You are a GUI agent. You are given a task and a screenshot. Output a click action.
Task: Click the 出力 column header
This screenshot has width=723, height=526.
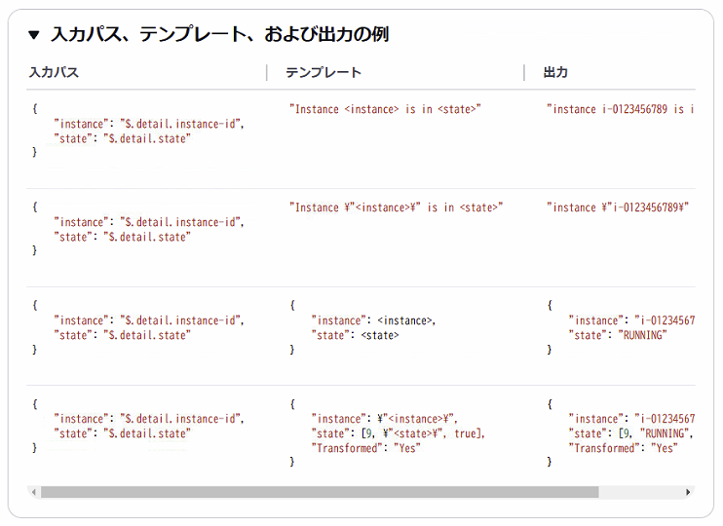(x=555, y=72)
